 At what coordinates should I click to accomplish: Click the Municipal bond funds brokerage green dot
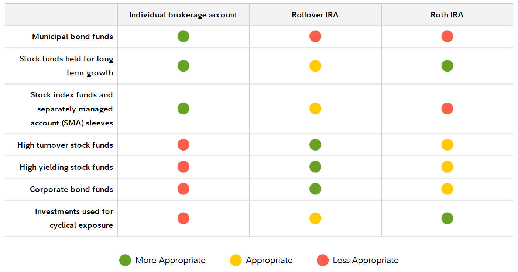tap(183, 37)
